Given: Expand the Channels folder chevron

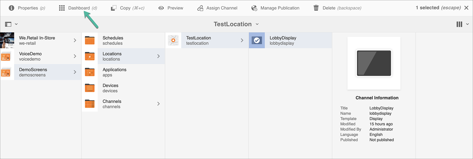Looking at the screenshot, I should [159, 104].
